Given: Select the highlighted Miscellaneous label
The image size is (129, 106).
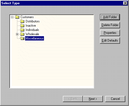Looking at the screenshot, I should click(x=34, y=38).
